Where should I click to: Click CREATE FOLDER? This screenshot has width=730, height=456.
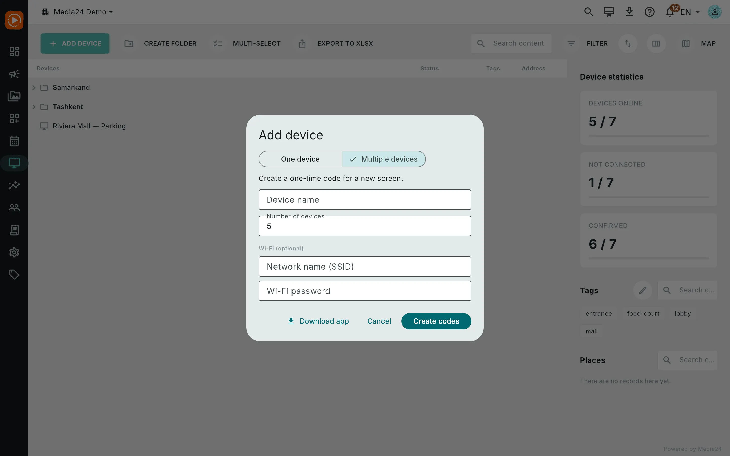[x=160, y=43]
